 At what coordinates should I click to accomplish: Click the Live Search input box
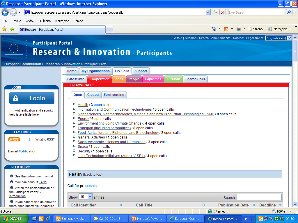256,12
